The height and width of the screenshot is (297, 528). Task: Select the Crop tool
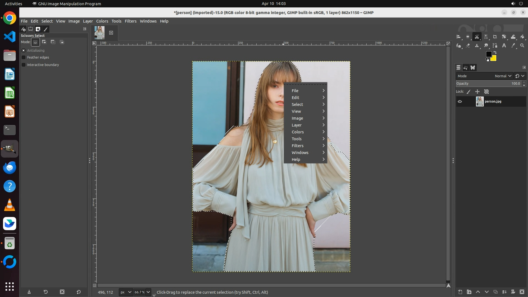pos(495,37)
